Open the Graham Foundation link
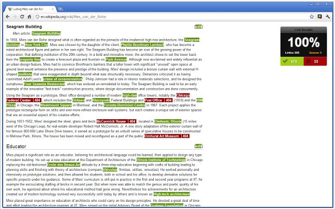 pos(167,205)
